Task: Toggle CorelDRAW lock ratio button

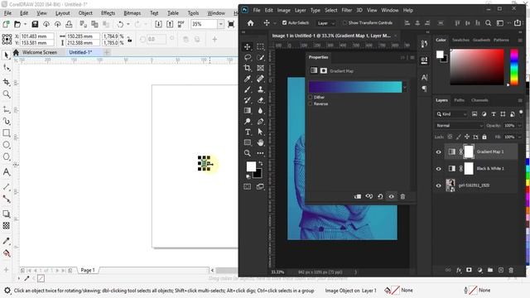Action: pyautogui.click(x=129, y=40)
